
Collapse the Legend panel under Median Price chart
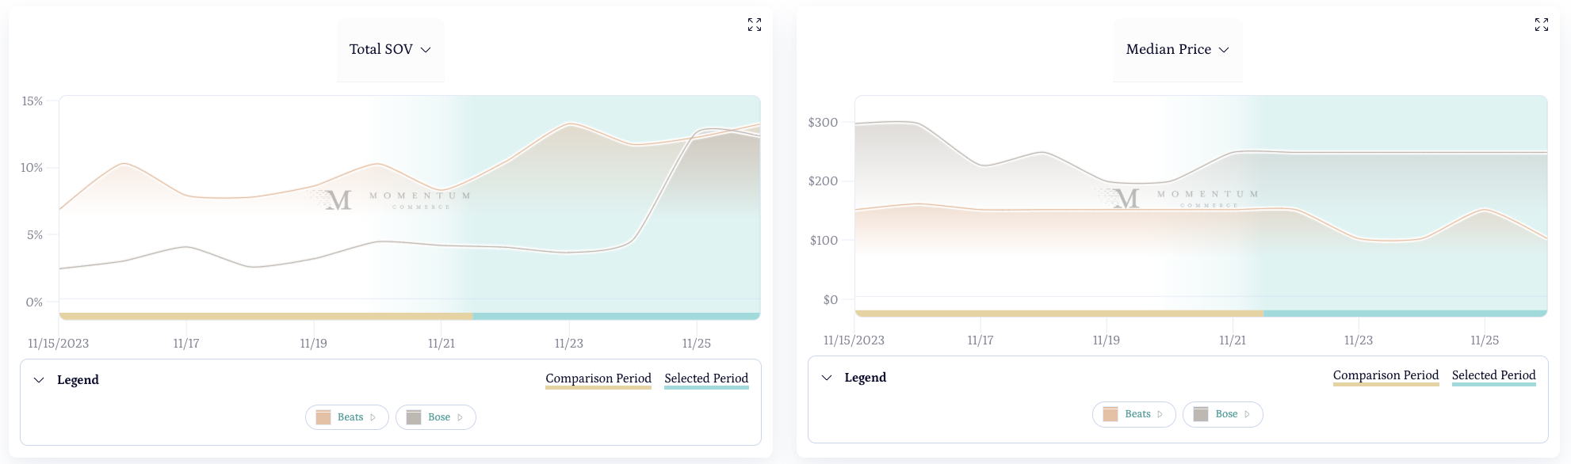pyautogui.click(x=827, y=378)
